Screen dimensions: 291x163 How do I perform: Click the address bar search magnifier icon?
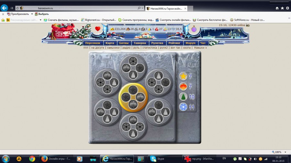point(139,8)
